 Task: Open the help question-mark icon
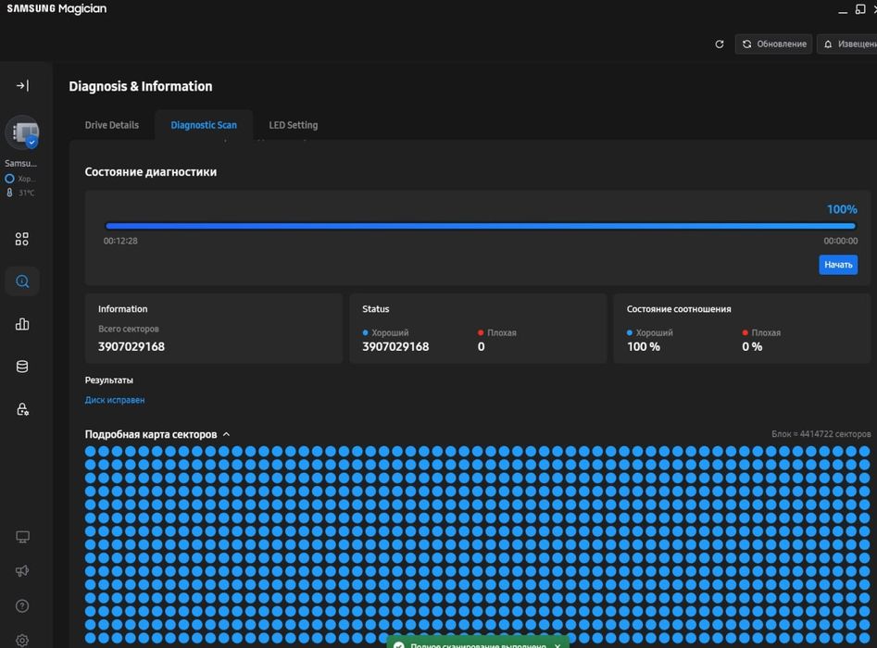coord(22,605)
